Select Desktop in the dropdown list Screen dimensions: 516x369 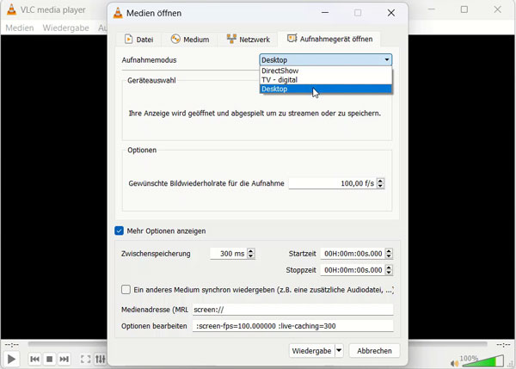click(326, 89)
